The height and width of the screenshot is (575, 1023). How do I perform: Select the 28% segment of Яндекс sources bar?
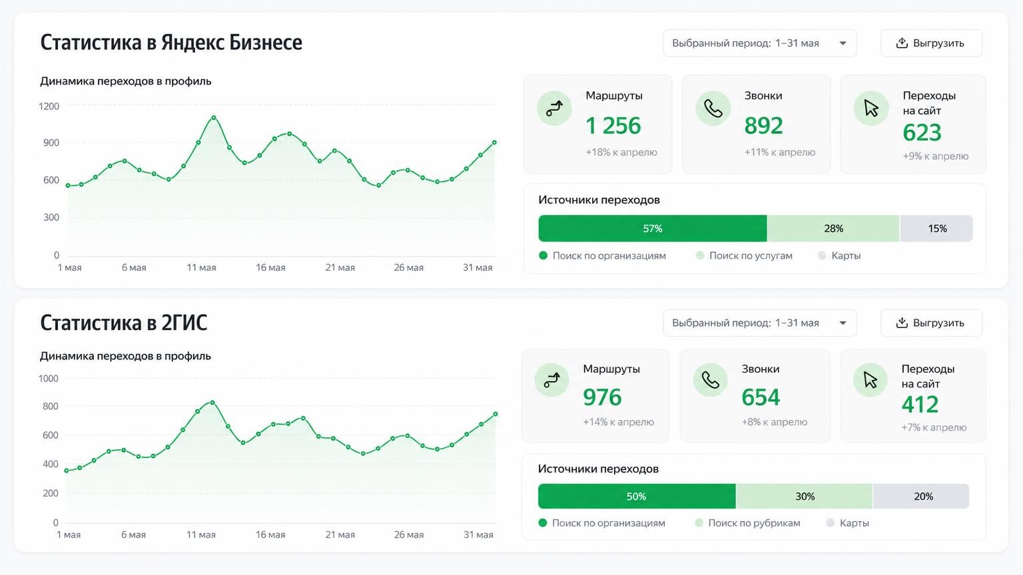click(833, 228)
